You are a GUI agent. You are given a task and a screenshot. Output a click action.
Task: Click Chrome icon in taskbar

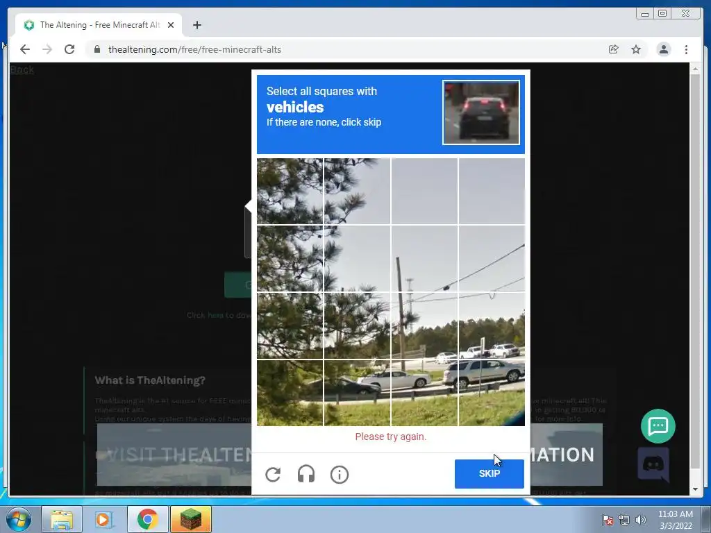click(147, 519)
